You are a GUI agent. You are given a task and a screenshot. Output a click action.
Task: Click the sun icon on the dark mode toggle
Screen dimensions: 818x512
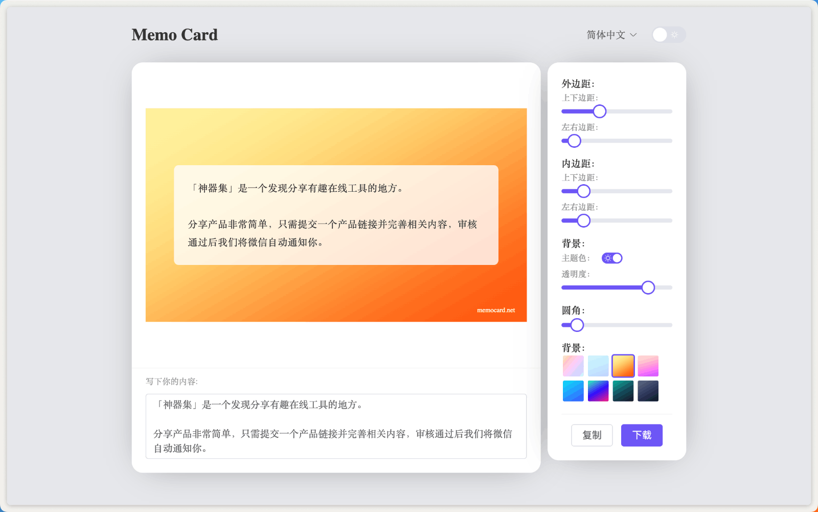click(x=676, y=35)
